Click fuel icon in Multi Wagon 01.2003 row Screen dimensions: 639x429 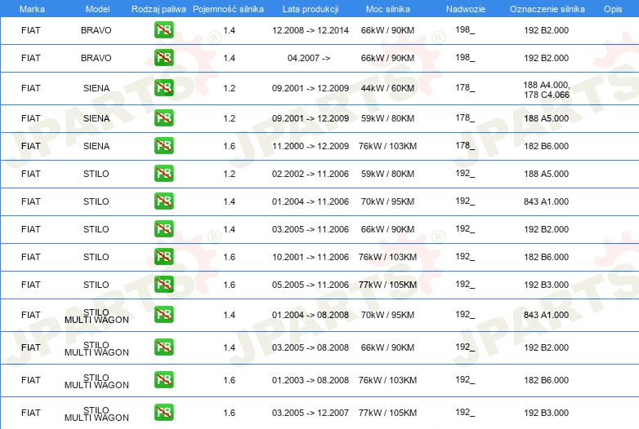pos(163,380)
